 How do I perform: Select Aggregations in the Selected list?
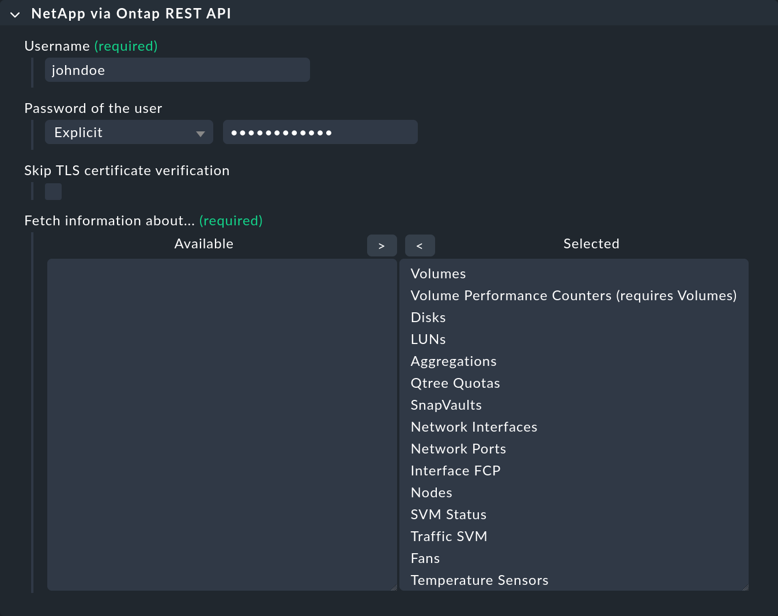454,361
